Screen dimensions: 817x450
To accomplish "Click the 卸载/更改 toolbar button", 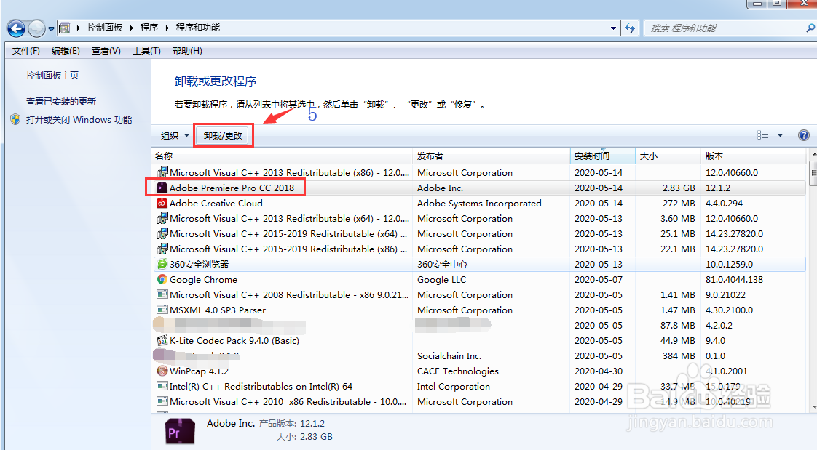I will (223, 136).
